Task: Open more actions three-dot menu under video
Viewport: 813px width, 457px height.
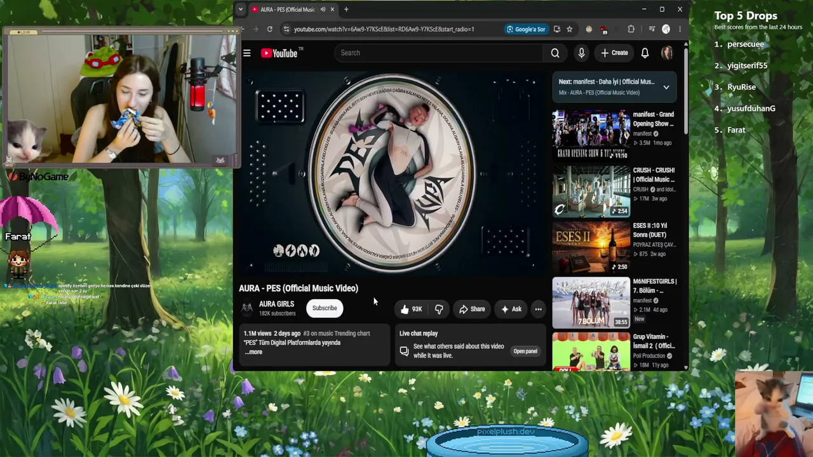Action: tap(538, 309)
